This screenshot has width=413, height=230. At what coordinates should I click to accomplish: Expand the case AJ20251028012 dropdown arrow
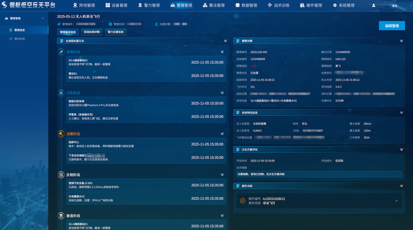397,201
